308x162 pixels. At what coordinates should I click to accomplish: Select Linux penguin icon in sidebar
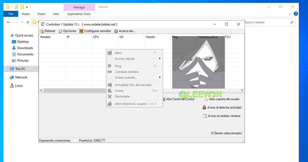(12, 86)
